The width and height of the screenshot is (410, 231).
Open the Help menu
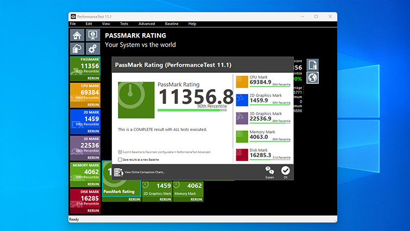point(192,24)
